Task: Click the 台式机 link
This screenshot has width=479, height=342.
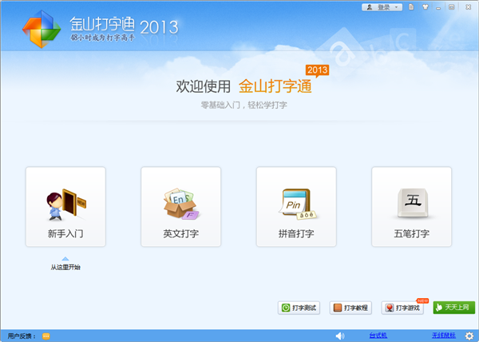Action: pyautogui.click(x=378, y=336)
